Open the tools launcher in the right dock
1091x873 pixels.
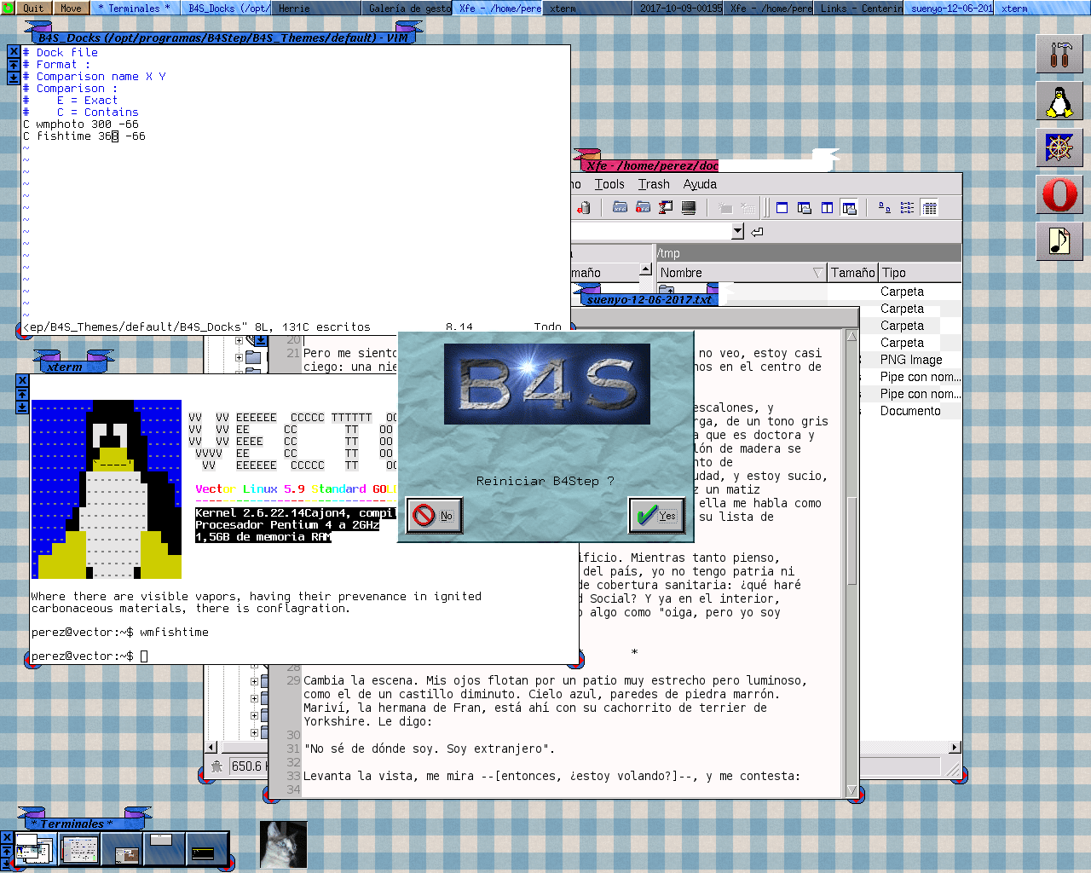click(x=1059, y=54)
